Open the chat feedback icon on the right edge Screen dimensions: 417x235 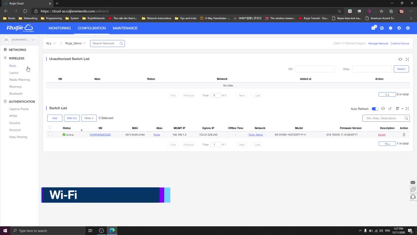click(x=413, y=190)
